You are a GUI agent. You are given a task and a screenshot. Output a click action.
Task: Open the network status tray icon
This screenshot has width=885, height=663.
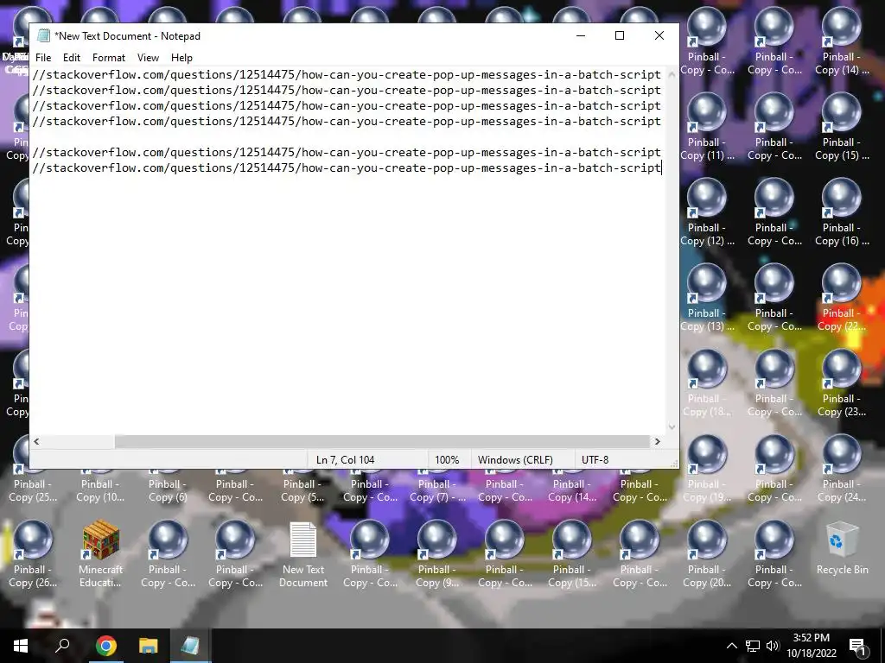tap(753, 646)
